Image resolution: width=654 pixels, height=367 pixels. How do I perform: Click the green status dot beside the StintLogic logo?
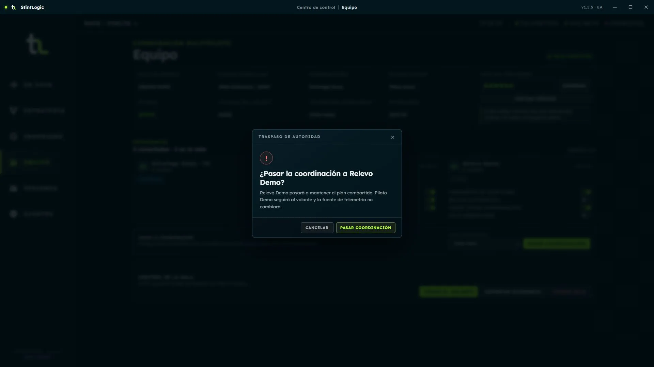[6, 7]
